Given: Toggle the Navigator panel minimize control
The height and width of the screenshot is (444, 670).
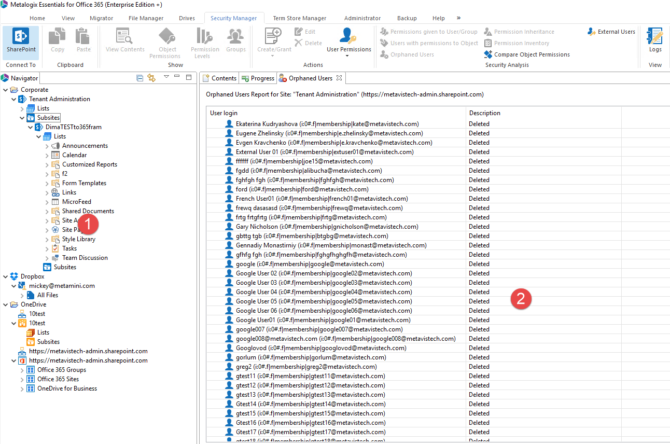Looking at the screenshot, I should coord(177,77).
